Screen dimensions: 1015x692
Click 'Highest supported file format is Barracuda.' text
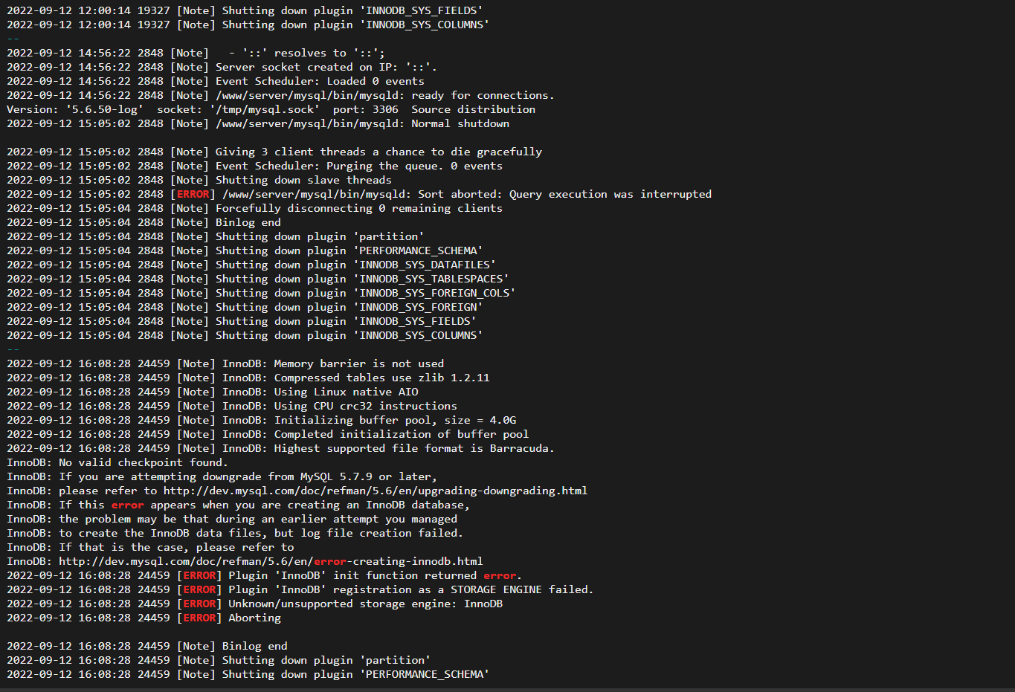pyautogui.click(x=414, y=448)
